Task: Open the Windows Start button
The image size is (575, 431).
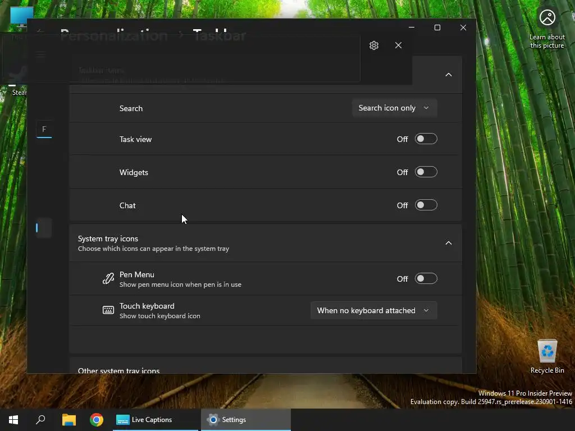Action: [13, 420]
